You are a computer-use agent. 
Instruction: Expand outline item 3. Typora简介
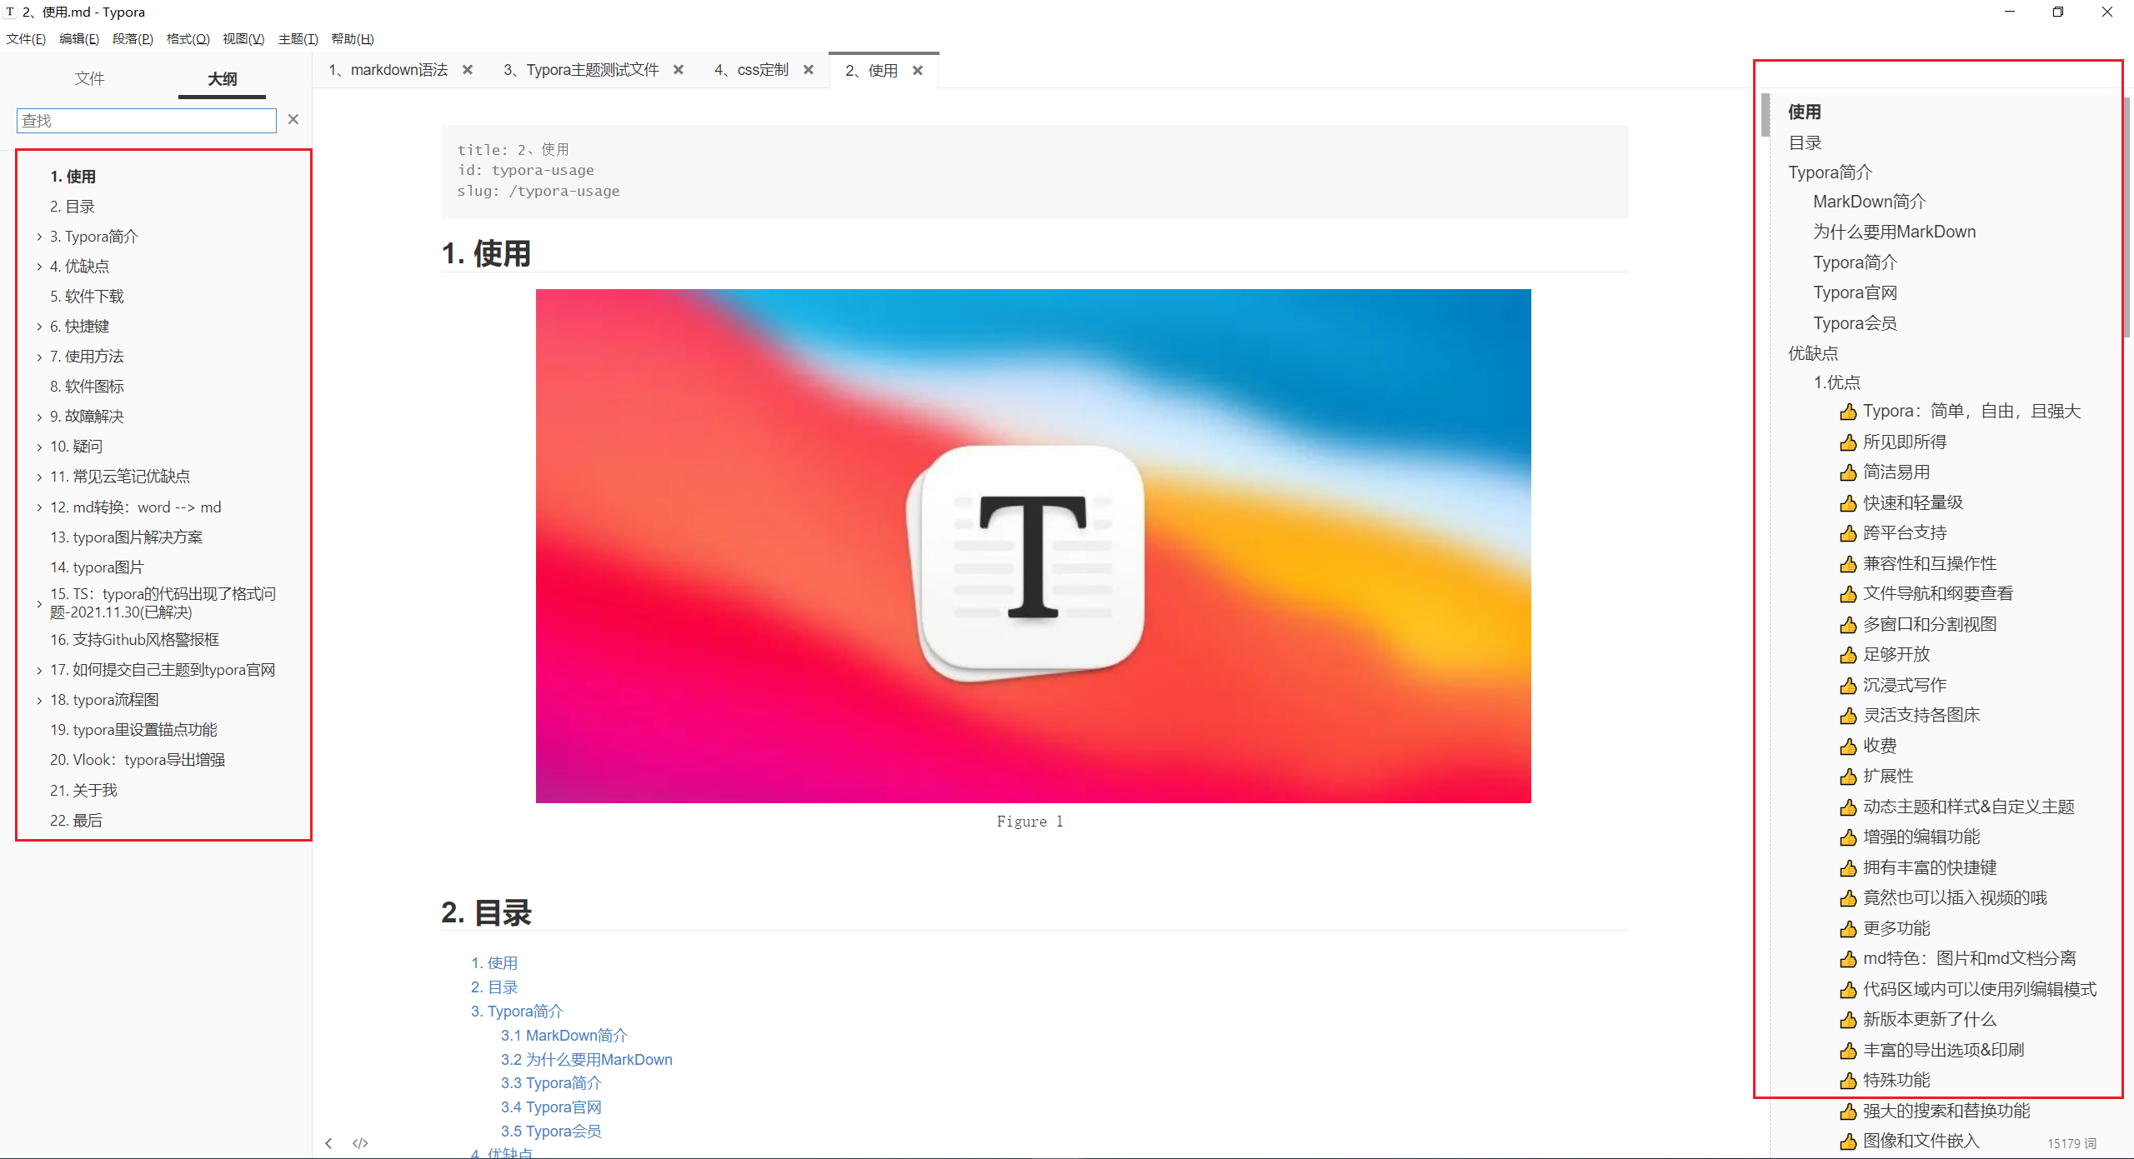coord(39,237)
